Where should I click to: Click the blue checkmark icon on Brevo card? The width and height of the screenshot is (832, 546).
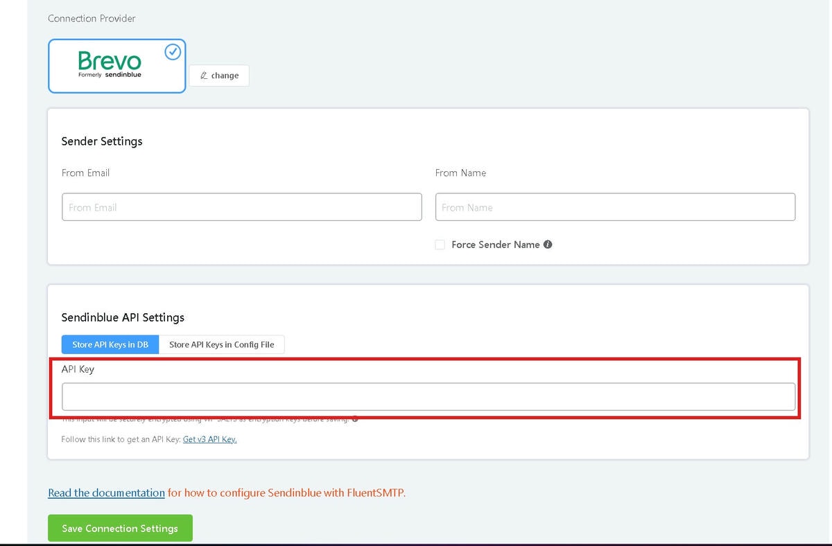click(x=172, y=52)
